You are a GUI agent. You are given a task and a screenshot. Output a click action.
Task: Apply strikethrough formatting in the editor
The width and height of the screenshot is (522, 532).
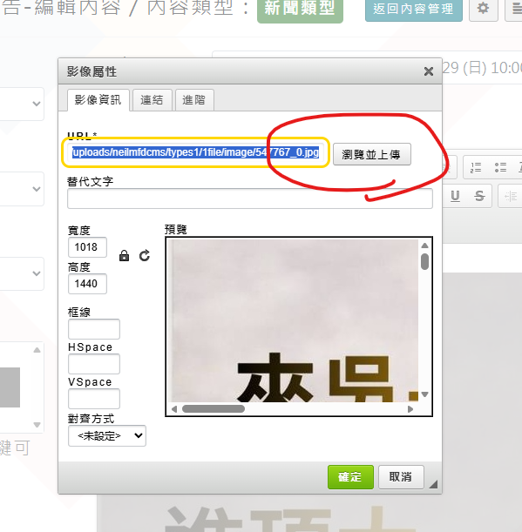pyautogui.click(x=479, y=196)
